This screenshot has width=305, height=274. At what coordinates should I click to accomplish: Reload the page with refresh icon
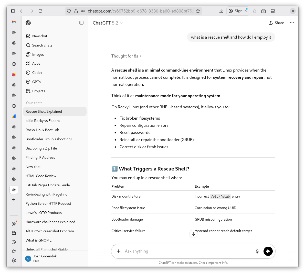click(x=40, y=11)
